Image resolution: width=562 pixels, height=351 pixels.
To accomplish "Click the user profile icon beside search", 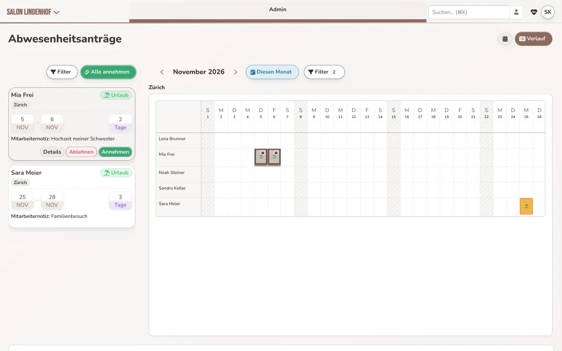I will coord(516,12).
